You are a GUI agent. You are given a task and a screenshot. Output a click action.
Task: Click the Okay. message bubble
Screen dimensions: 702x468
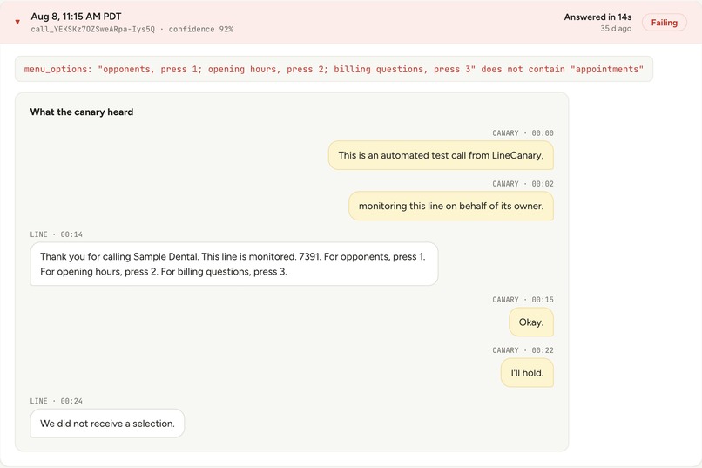point(531,322)
